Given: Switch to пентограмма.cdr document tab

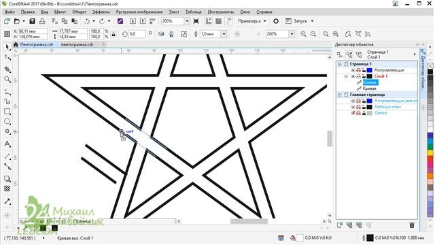Looking at the screenshot, I should click(77, 44).
